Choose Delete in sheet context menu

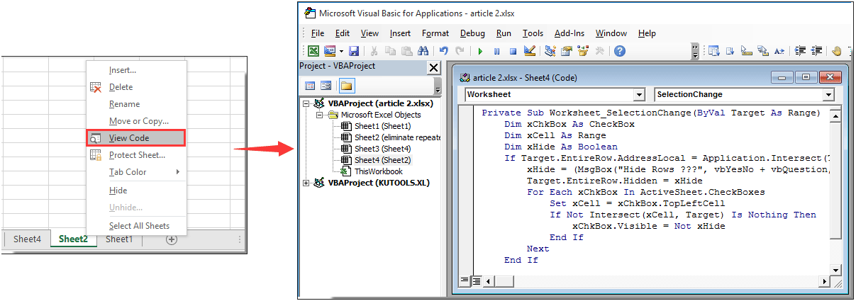click(135, 87)
